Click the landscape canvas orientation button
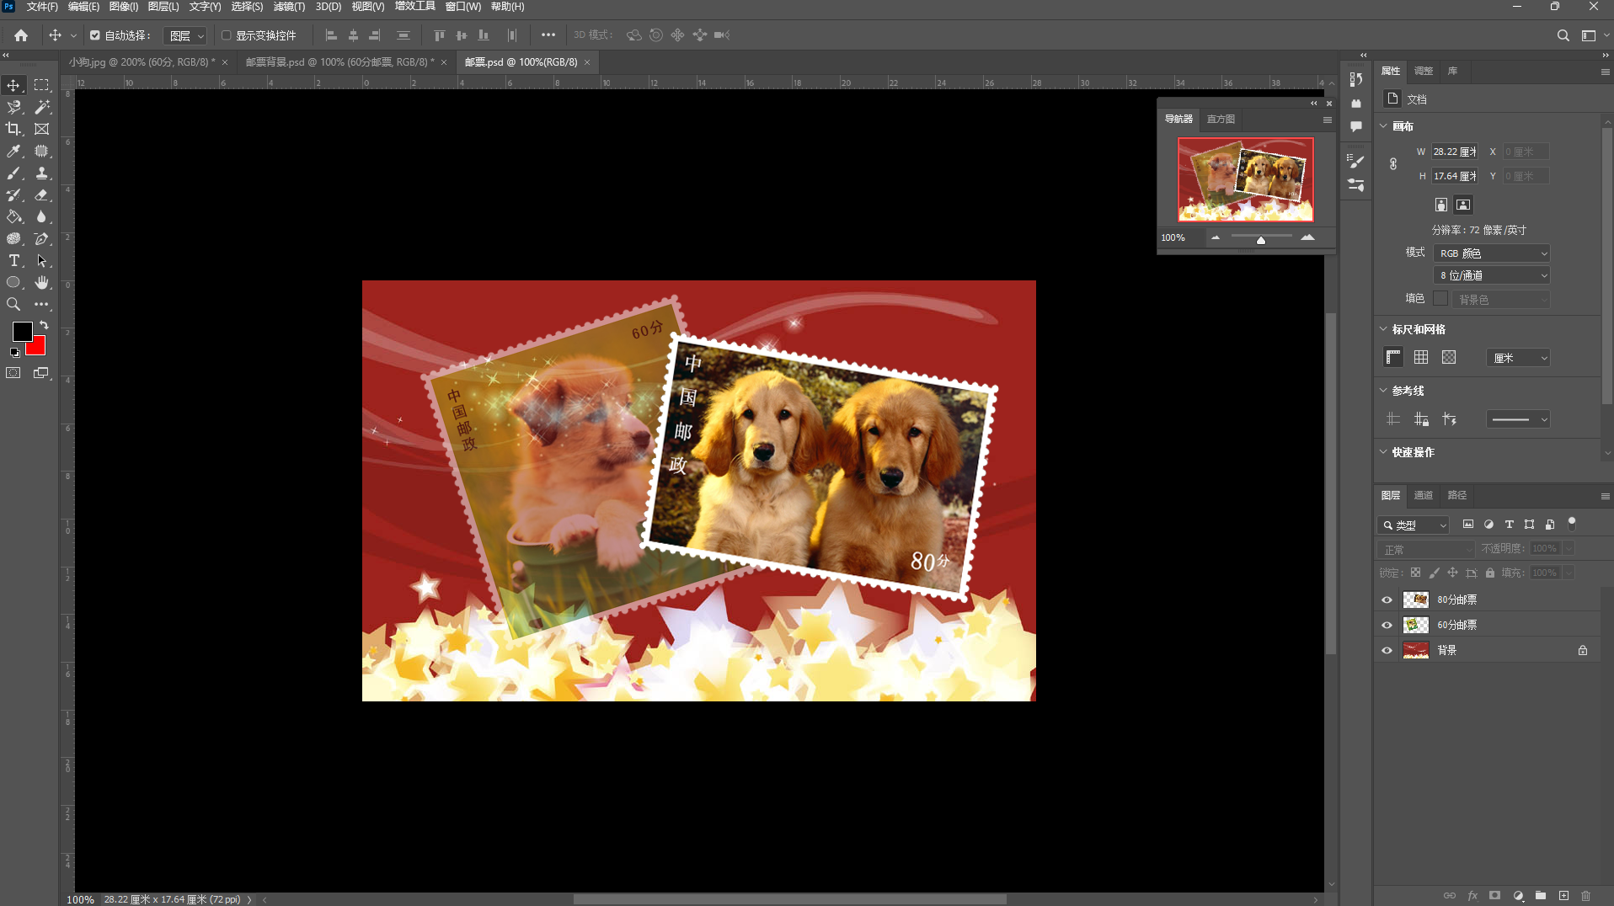The width and height of the screenshot is (1614, 906). [x=1463, y=205]
